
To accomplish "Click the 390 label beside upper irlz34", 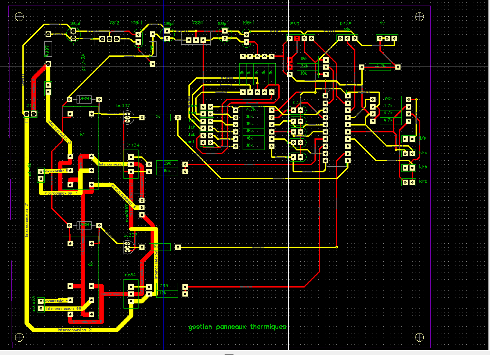I will tap(167, 163).
